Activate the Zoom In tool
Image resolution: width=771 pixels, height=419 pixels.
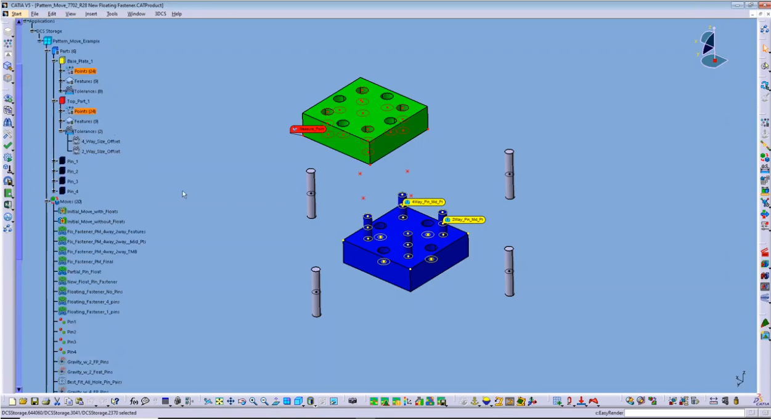[253, 400]
